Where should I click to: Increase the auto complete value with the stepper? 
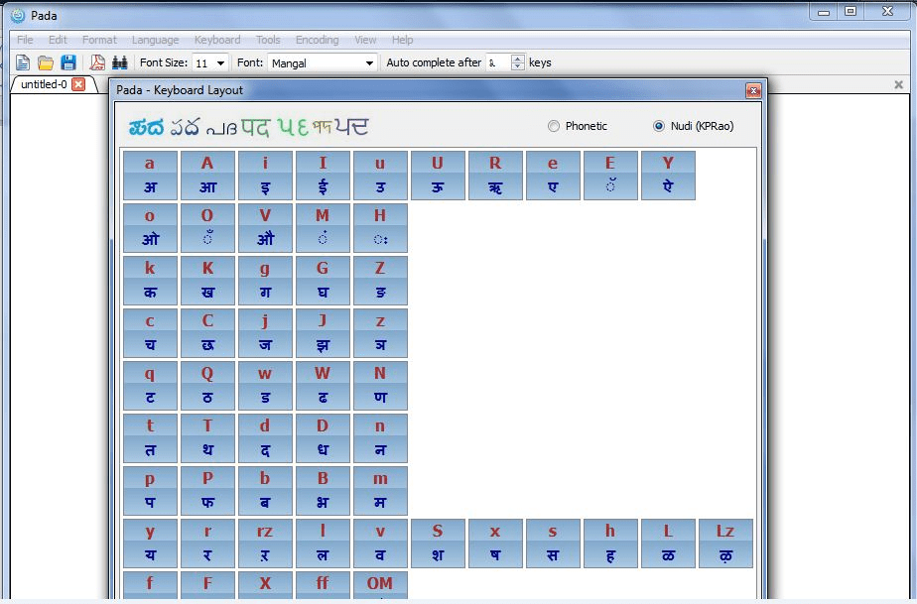point(517,58)
